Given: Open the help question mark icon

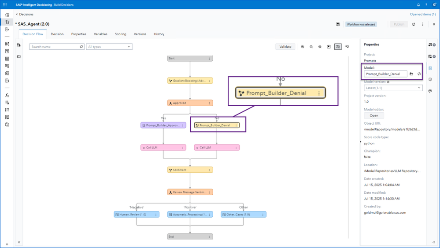Looking at the screenshot, I should click(x=426, y=5).
